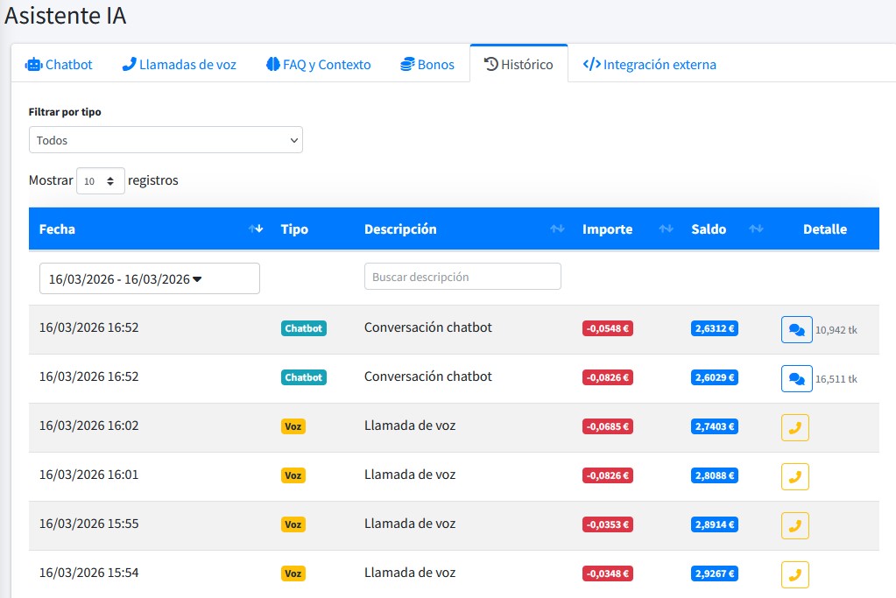This screenshot has width=896, height=598.
Task: Open the date range picker
Action: (x=150, y=278)
